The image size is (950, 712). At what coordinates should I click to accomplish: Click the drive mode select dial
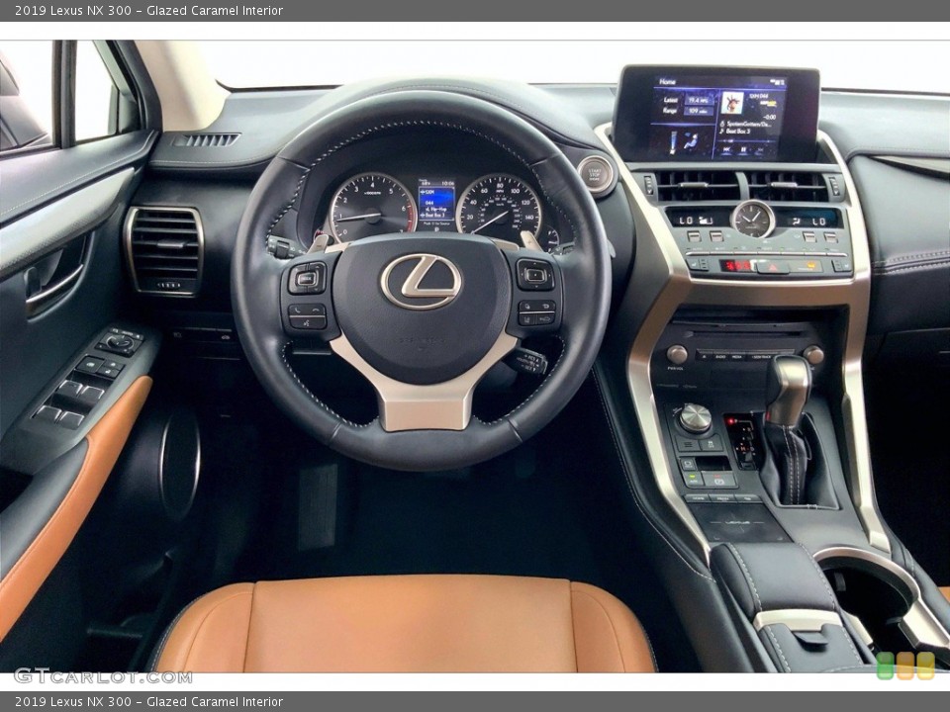[x=695, y=417]
